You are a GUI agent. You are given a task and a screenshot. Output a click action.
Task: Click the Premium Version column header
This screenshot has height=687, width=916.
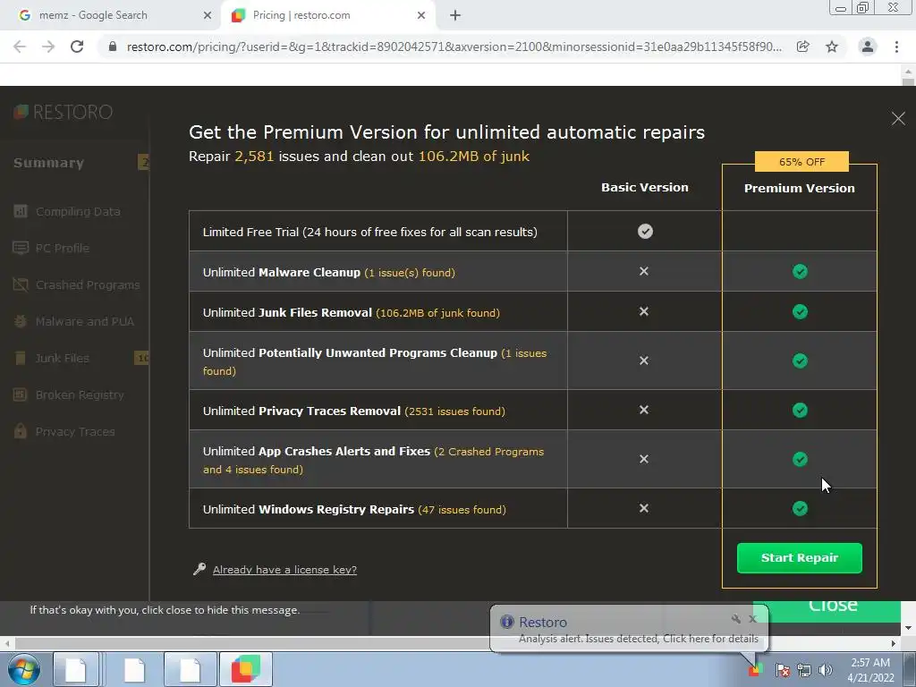[x=799, y=188]
